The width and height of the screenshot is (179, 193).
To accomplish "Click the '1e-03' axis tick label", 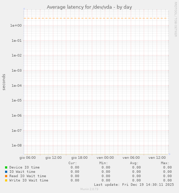I will point(17,71).
